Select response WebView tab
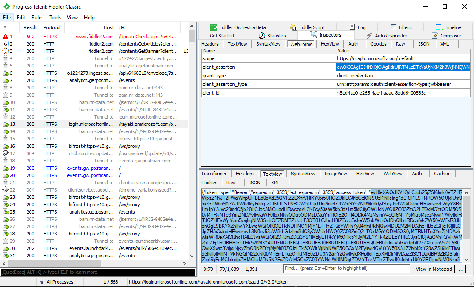The width and height of the screenshot is (474, 287). click(x=393, y=174)
